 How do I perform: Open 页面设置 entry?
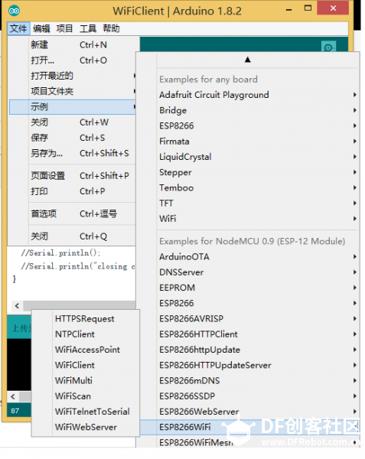tap(73, 176)
